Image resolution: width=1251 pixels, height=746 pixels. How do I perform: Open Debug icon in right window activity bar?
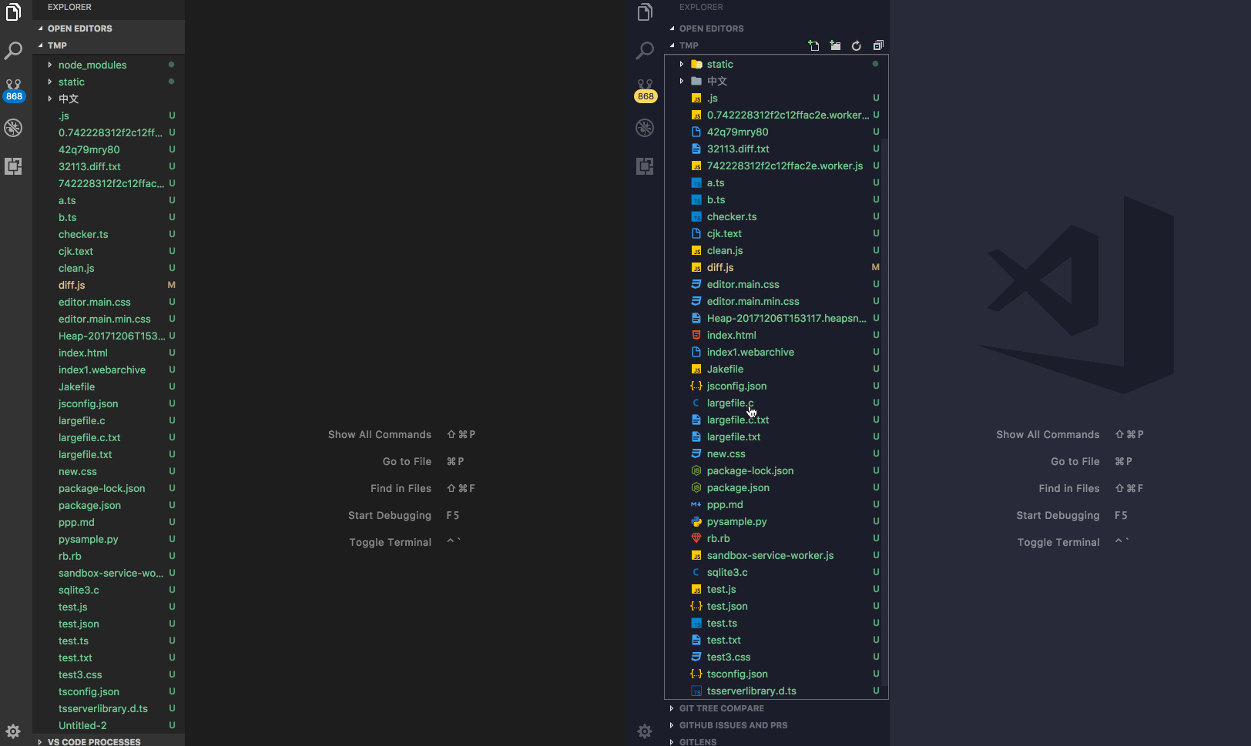pyautogui.click(x=645, y=128)
